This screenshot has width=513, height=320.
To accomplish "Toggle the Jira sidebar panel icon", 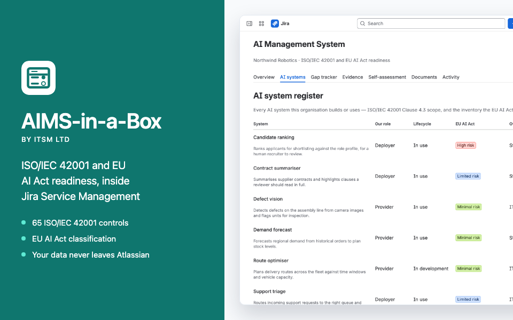I will coord(250,23).
